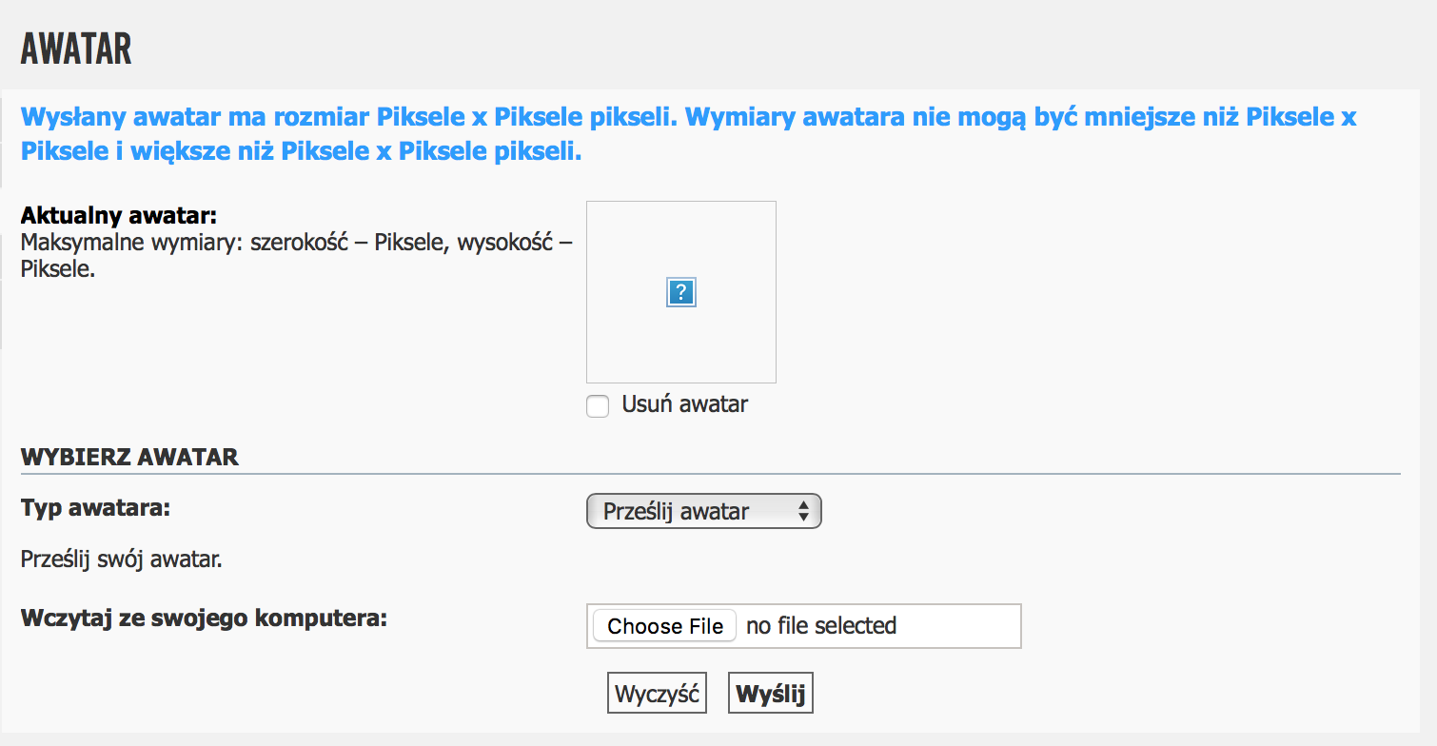Click the Aktualny awatar label
Viewport: 1437px width, 746px height.
pos(119,215)
